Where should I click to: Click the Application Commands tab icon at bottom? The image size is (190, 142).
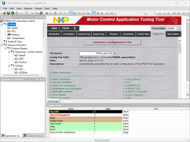coord(3,136)
